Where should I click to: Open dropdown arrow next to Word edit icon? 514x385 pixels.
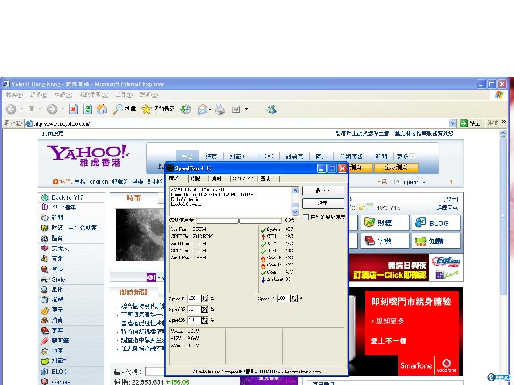pyautogui.click(x=246, y=109)
